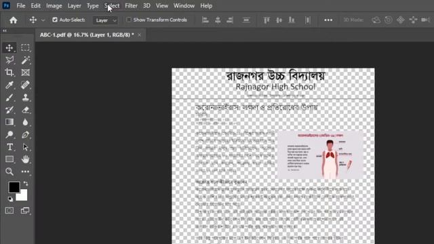Screen dimensions: 434x244
Task: Select the Rectangle shape tool
Action: (x=9, y=159)
